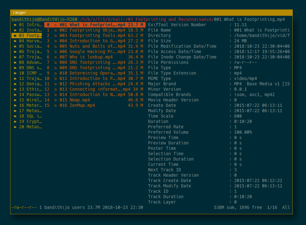
Task: Select 012 Phishing Attacks mp4 entry
Action: click(92, 84)
